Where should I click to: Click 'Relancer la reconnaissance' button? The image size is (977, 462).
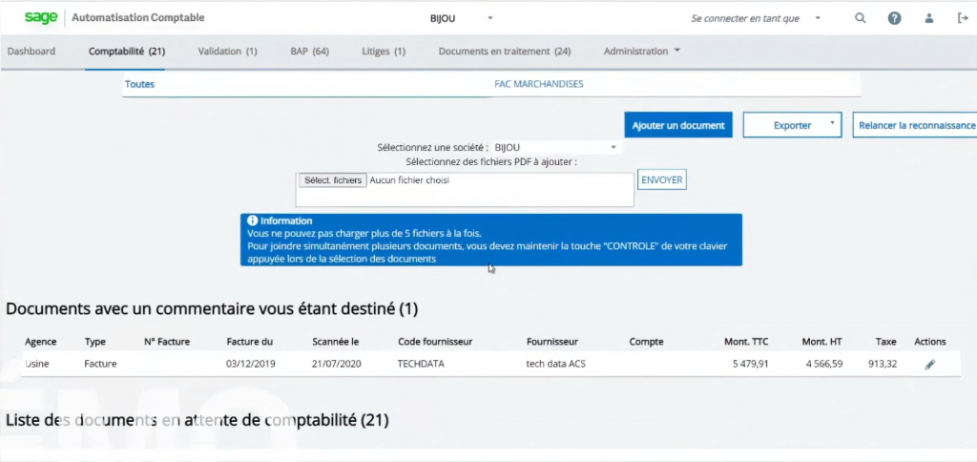[916, 125]
